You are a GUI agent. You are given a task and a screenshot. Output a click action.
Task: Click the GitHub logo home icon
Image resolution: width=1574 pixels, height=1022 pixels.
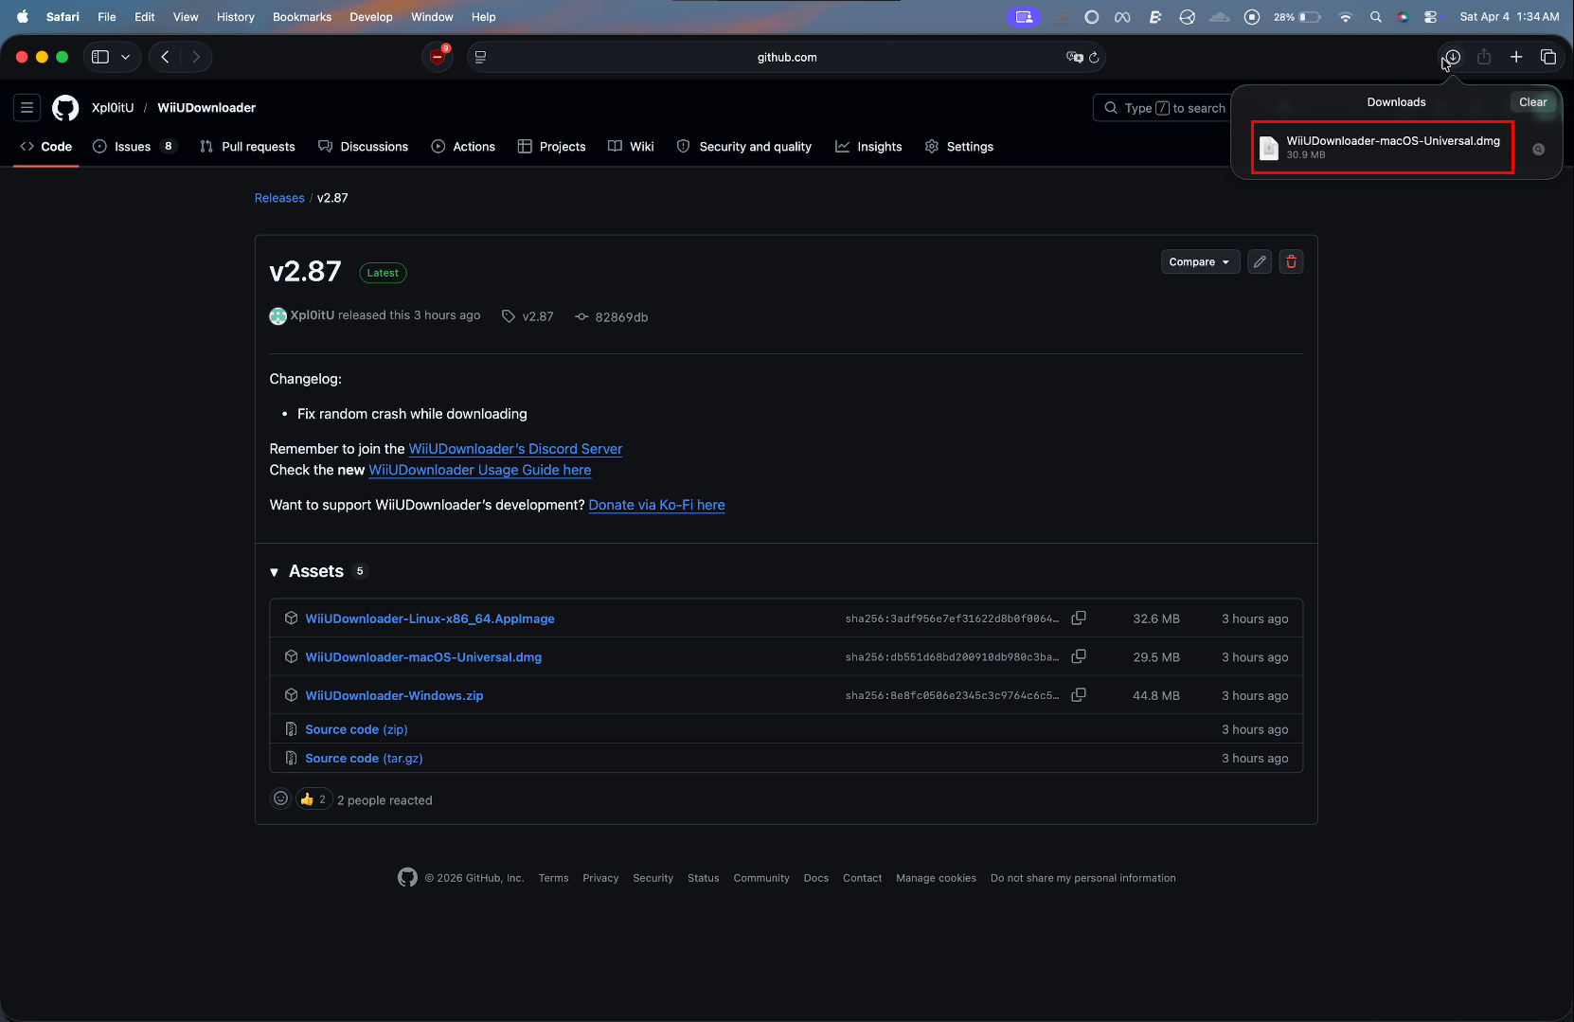click(65, 108)
